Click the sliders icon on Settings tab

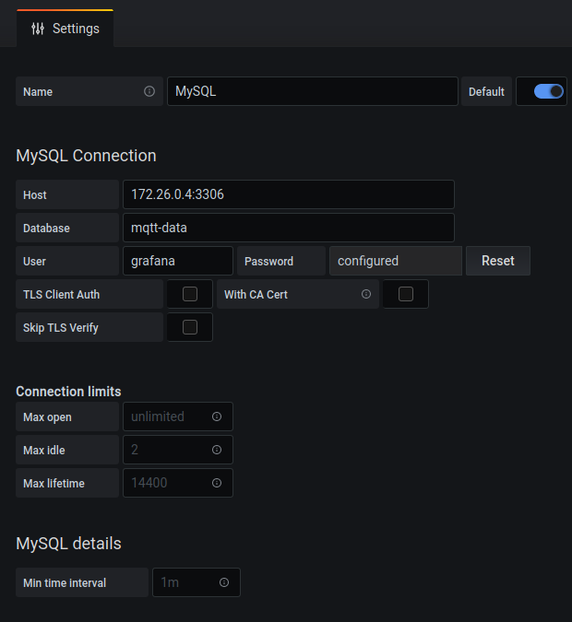[x=38, y=29]
